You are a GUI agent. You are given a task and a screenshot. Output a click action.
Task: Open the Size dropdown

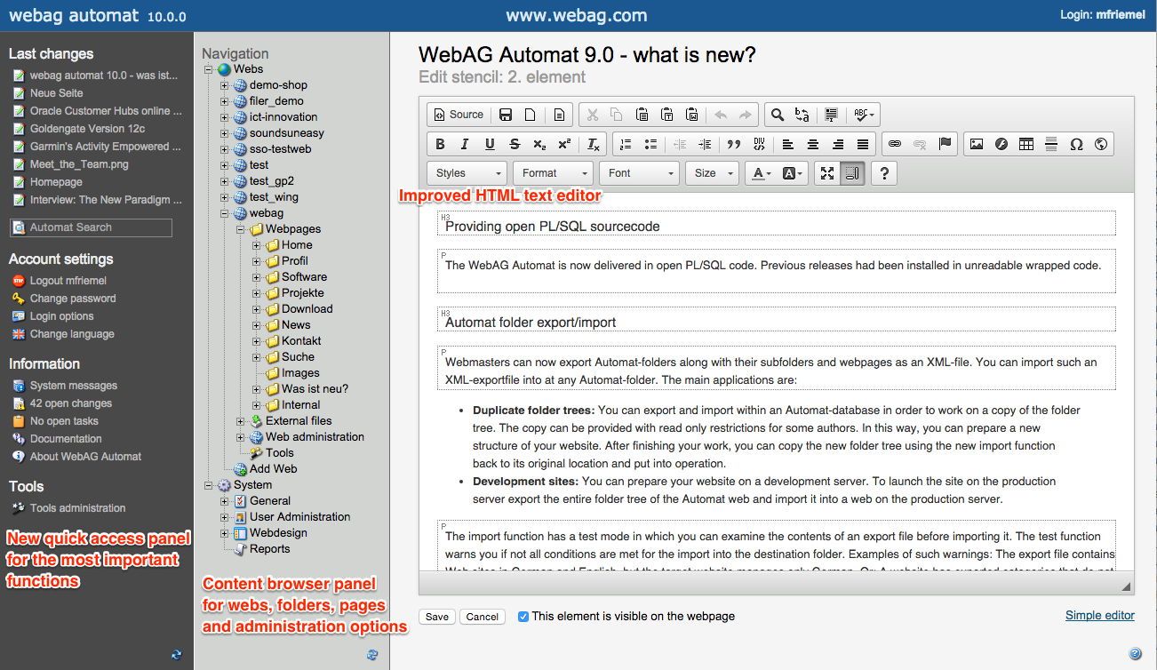point(712,173)
